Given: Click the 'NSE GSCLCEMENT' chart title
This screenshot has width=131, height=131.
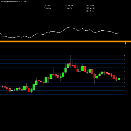Looking at the screenshot, I should pos(21,2).
